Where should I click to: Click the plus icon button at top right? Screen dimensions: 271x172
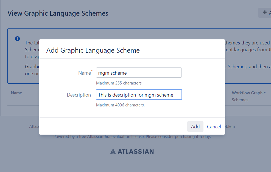(265, 13)
